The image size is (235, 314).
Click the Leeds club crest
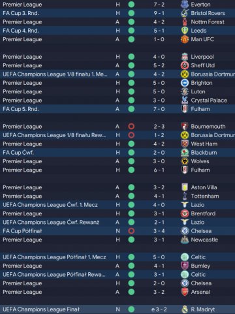click(185, 31)
